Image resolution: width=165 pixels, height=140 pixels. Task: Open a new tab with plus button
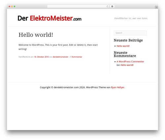click(156, 7)
